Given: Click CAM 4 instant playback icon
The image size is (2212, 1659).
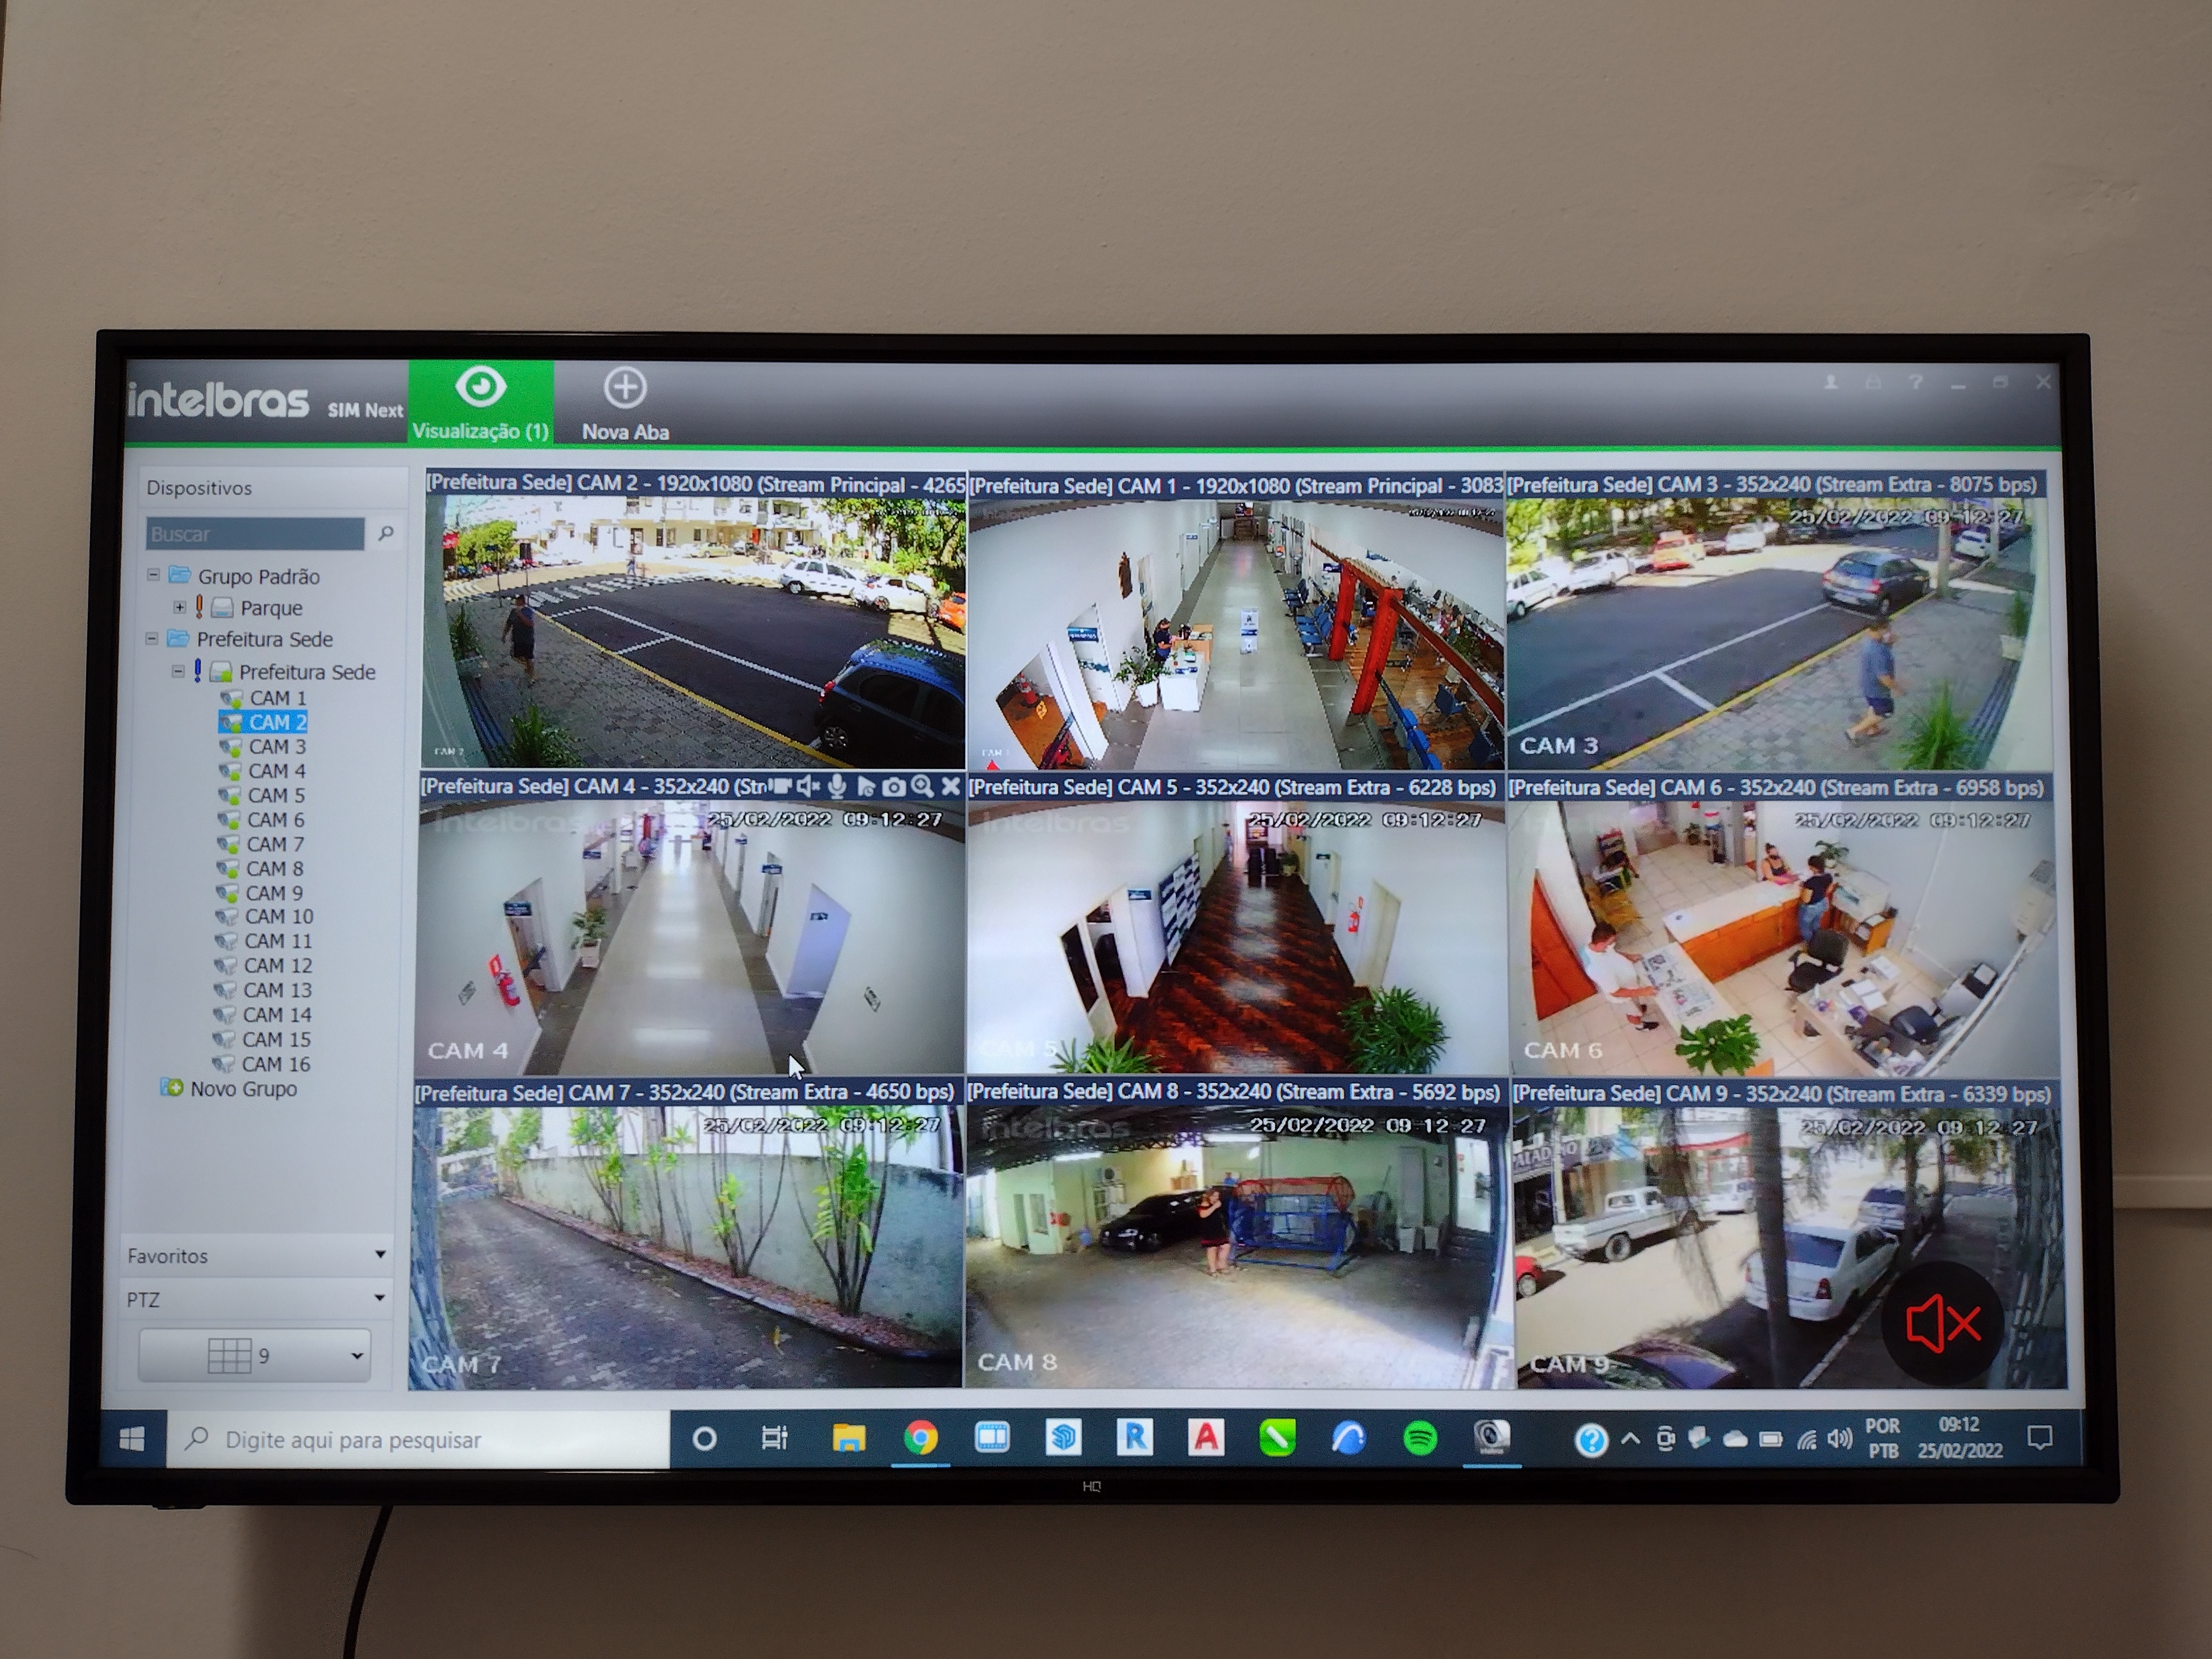Looking at the screenshot, I should tap(866, 787).
